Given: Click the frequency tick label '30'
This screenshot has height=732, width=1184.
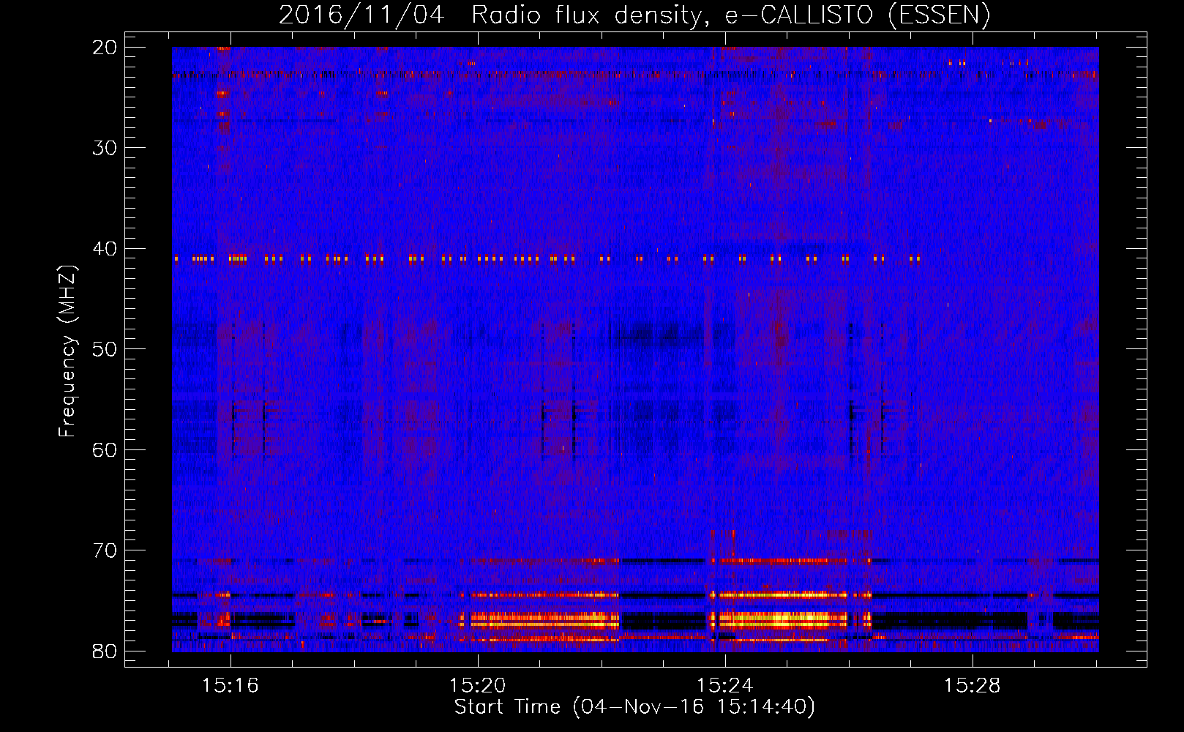Looking at the screenshot, I should coord(105,148).
